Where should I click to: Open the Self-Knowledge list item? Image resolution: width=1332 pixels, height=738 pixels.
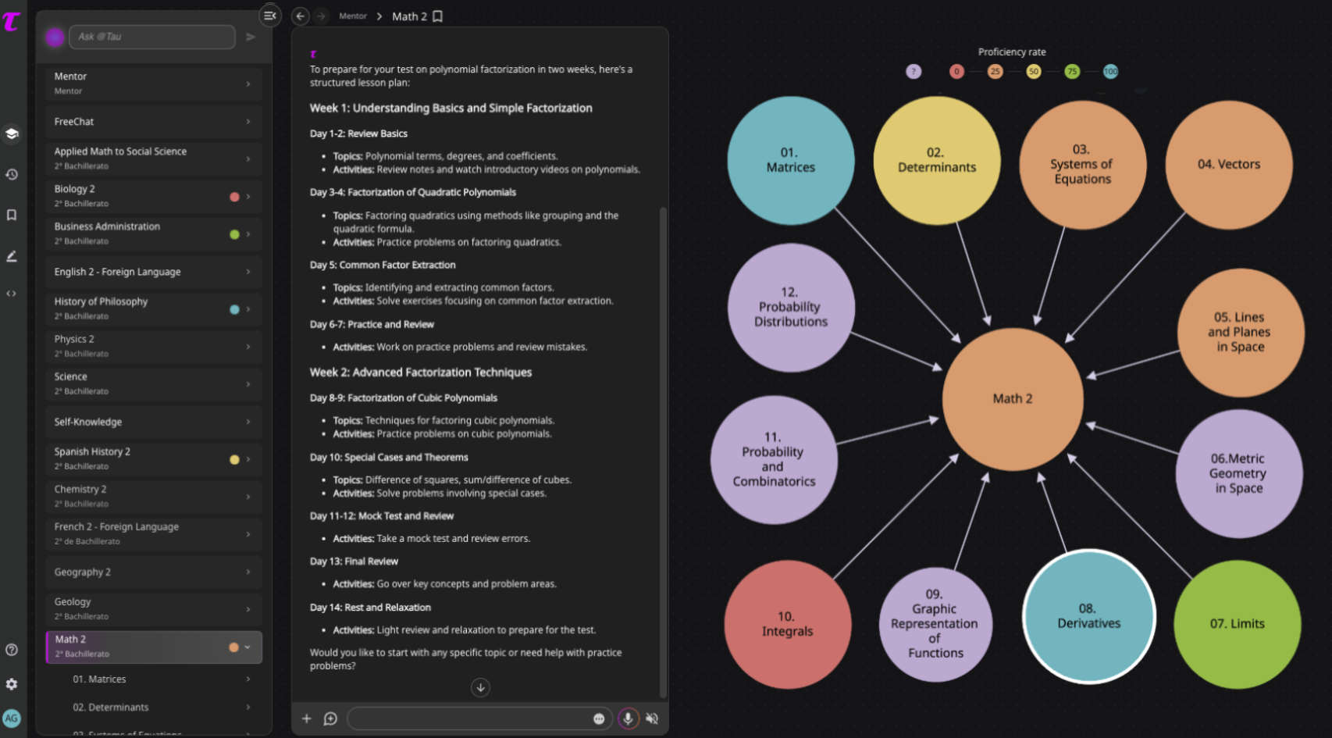pyautogui.click(x=153, y=422)
